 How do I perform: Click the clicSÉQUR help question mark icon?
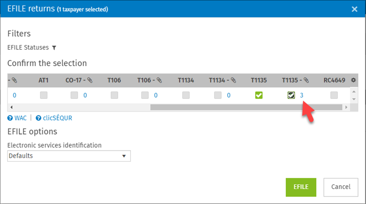[x=38, y=118]
